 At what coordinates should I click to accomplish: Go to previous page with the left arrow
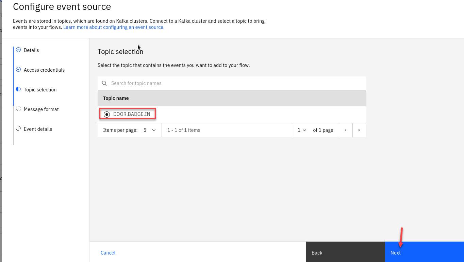[346, 130]
